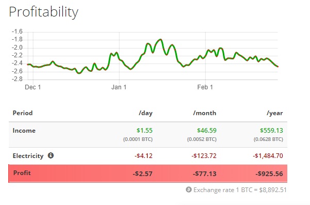Click the chart's highest peak in mid-January
The height and width of the screenshot is (205, 310).
click(x=160, y=40)
